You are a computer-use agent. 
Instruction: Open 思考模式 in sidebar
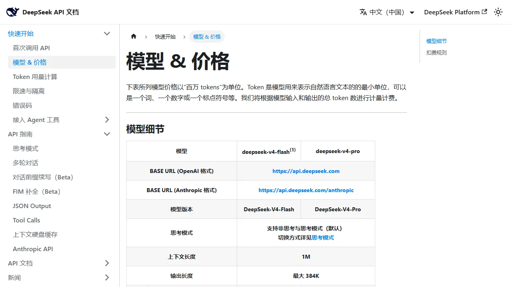coord(62,148)
